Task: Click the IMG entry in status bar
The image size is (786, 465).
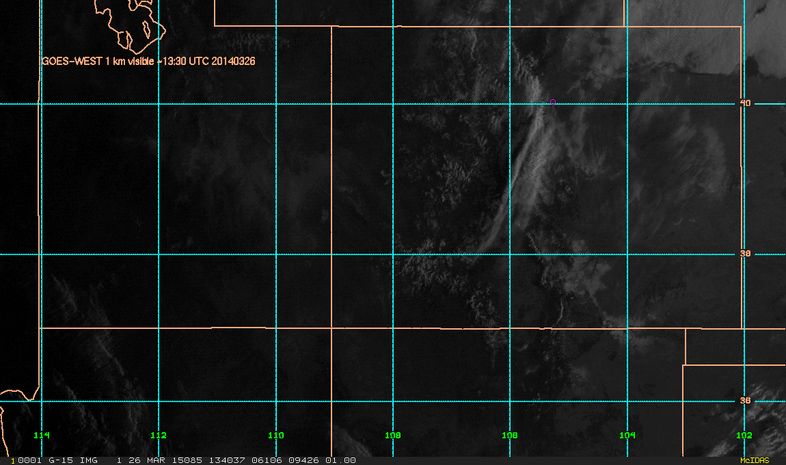Action: pyautogui.click(x=89, y=460)
